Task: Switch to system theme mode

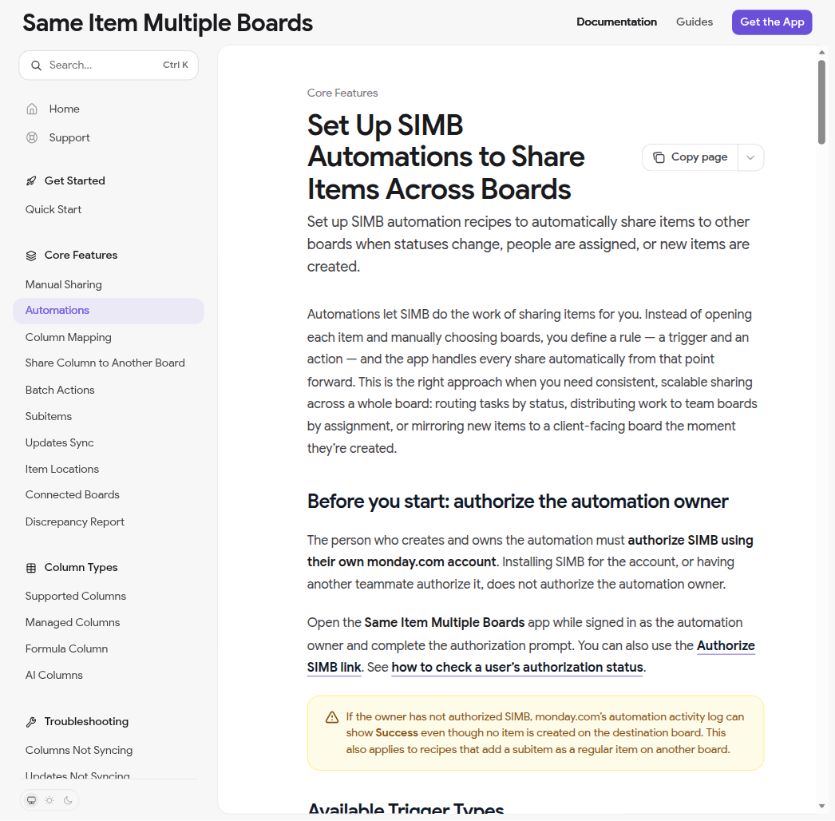Action: [x=31, y=800]
